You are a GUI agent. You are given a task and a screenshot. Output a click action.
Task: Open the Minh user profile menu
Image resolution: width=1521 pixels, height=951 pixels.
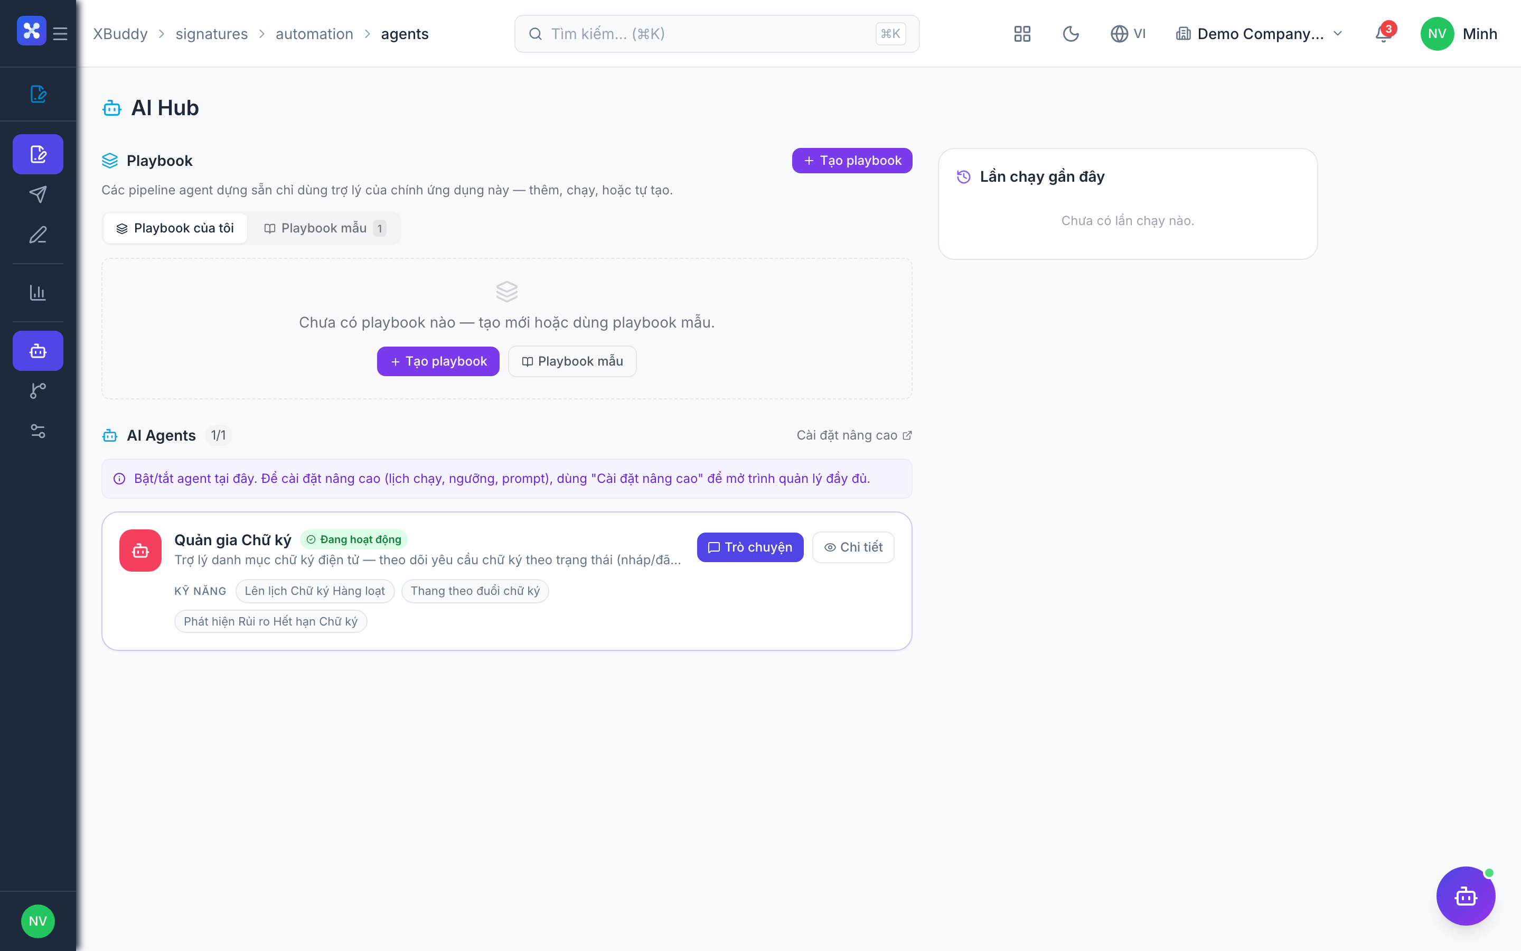click(x=1458, y=34)
